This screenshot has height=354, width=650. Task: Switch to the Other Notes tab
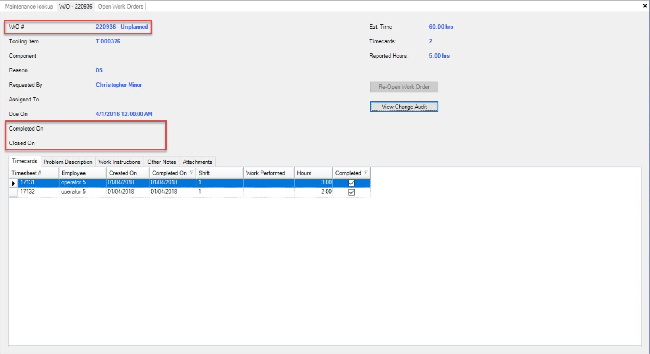coord(162,162)
